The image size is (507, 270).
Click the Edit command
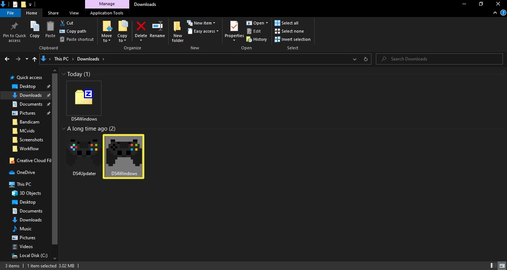coord(254,31)
